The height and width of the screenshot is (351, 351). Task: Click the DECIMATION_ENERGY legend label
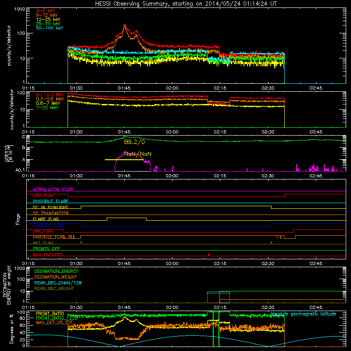pyautogui.click(x=56, y=271)
